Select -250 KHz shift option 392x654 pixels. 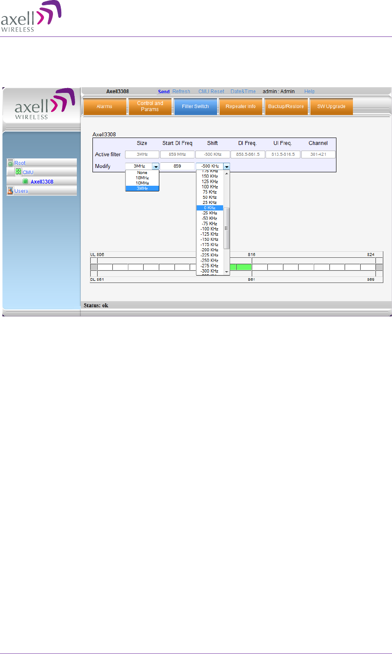(x=210, y=260)
